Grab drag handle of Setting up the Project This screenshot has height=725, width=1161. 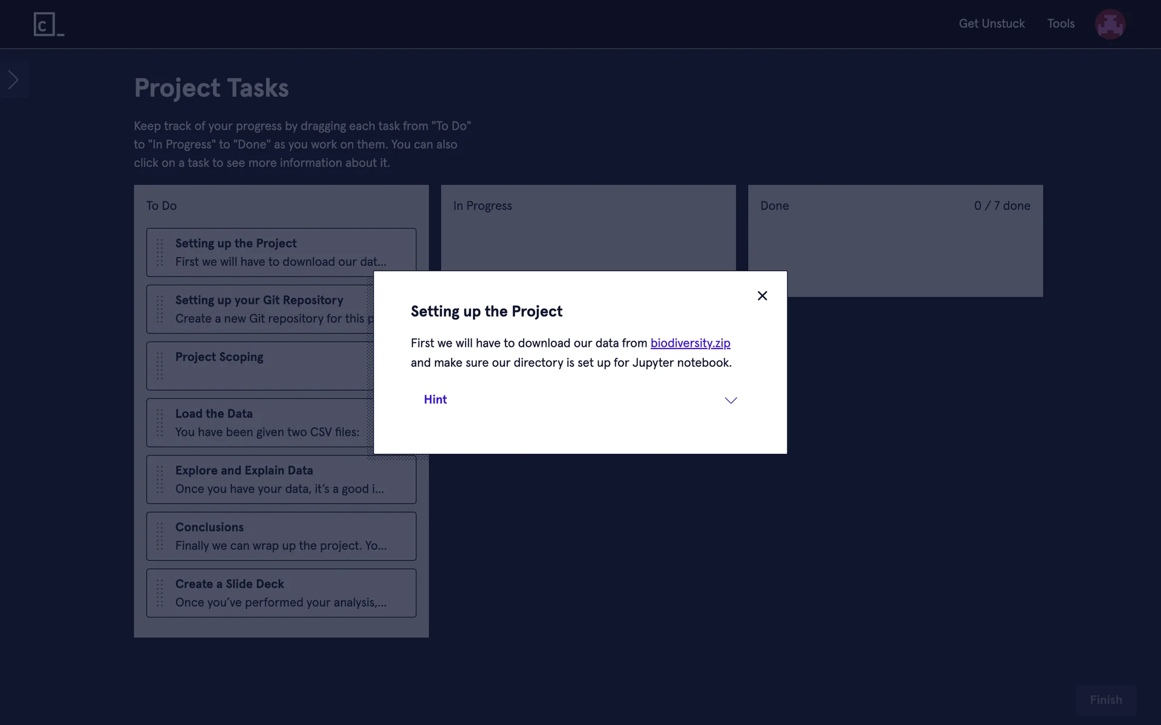tap(160, 253)
